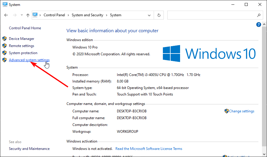The image size is (267, 157).
Task: Open Security and Maintenance
Action: tap(29, 149)
